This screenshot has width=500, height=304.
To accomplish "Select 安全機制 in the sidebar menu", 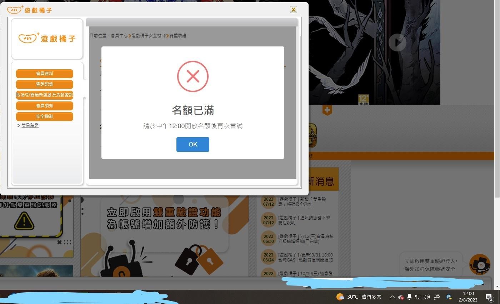I will point(44,116).
